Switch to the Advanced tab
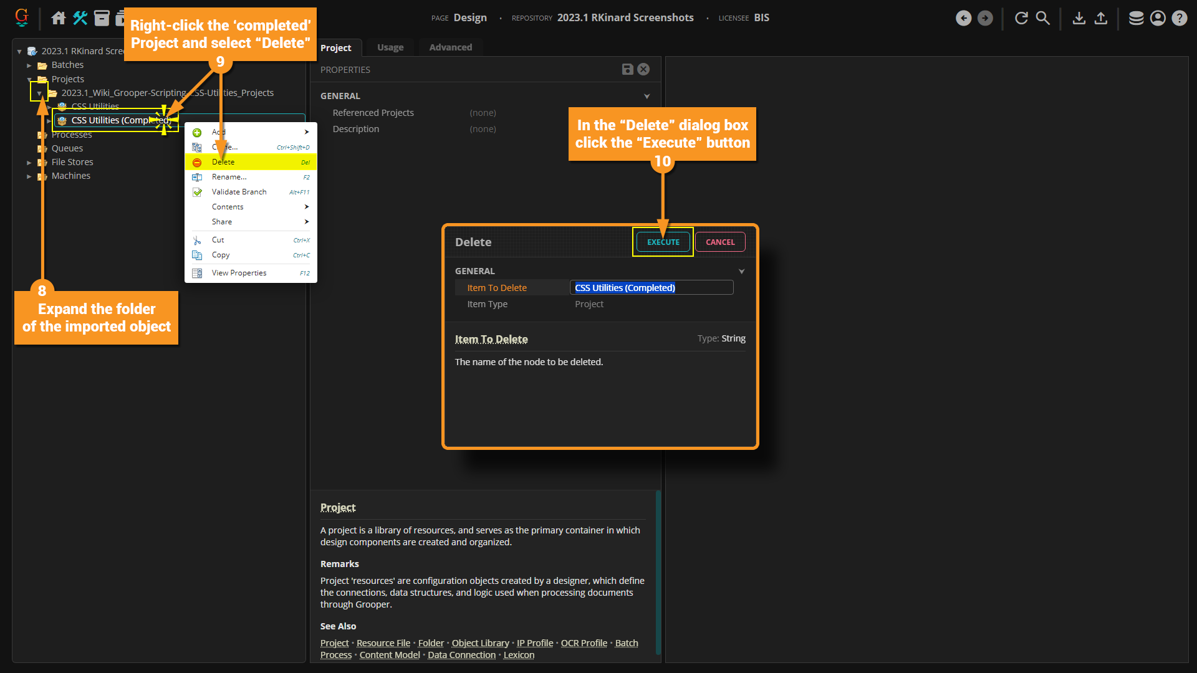Image resolution: width=1197 pixels, height=673 pixels. [450, 47]
